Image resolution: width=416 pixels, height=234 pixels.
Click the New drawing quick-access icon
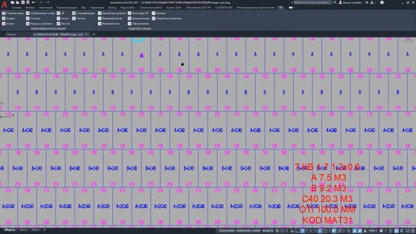(x=12, y=3)
